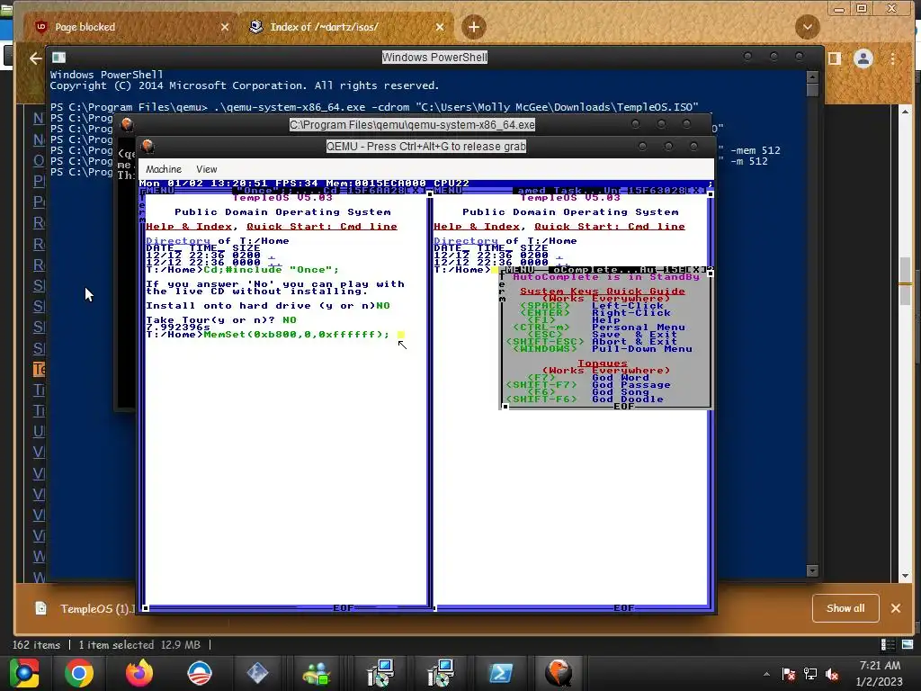921x691 pixels.
Task: Open Help & Index in left TempleOS window
Action: click(189, 226)
